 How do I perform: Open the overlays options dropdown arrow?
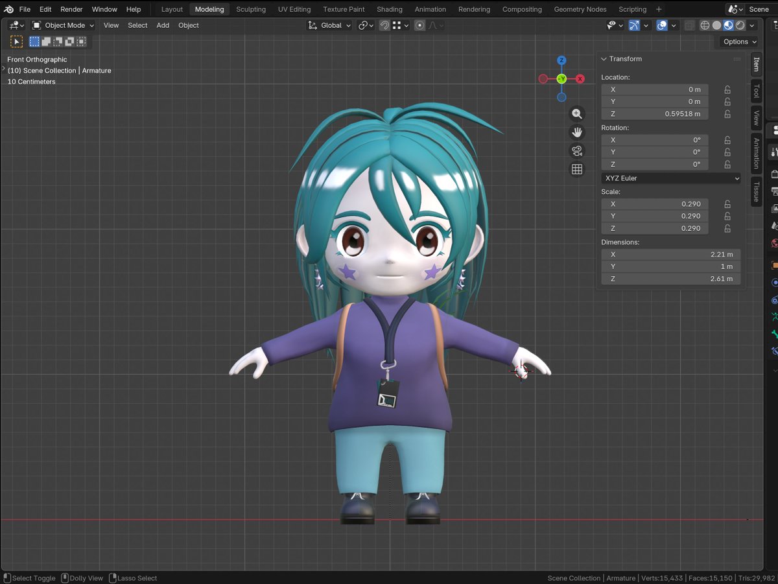(x=674, y=25)
